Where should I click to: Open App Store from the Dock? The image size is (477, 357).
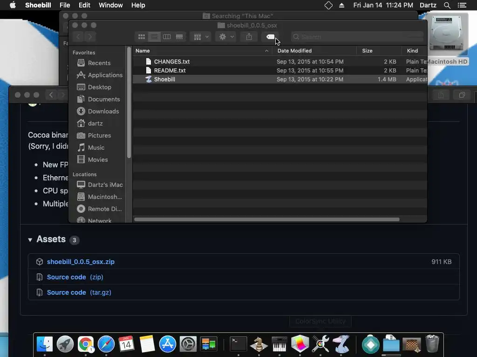click(x=168, y=344)
